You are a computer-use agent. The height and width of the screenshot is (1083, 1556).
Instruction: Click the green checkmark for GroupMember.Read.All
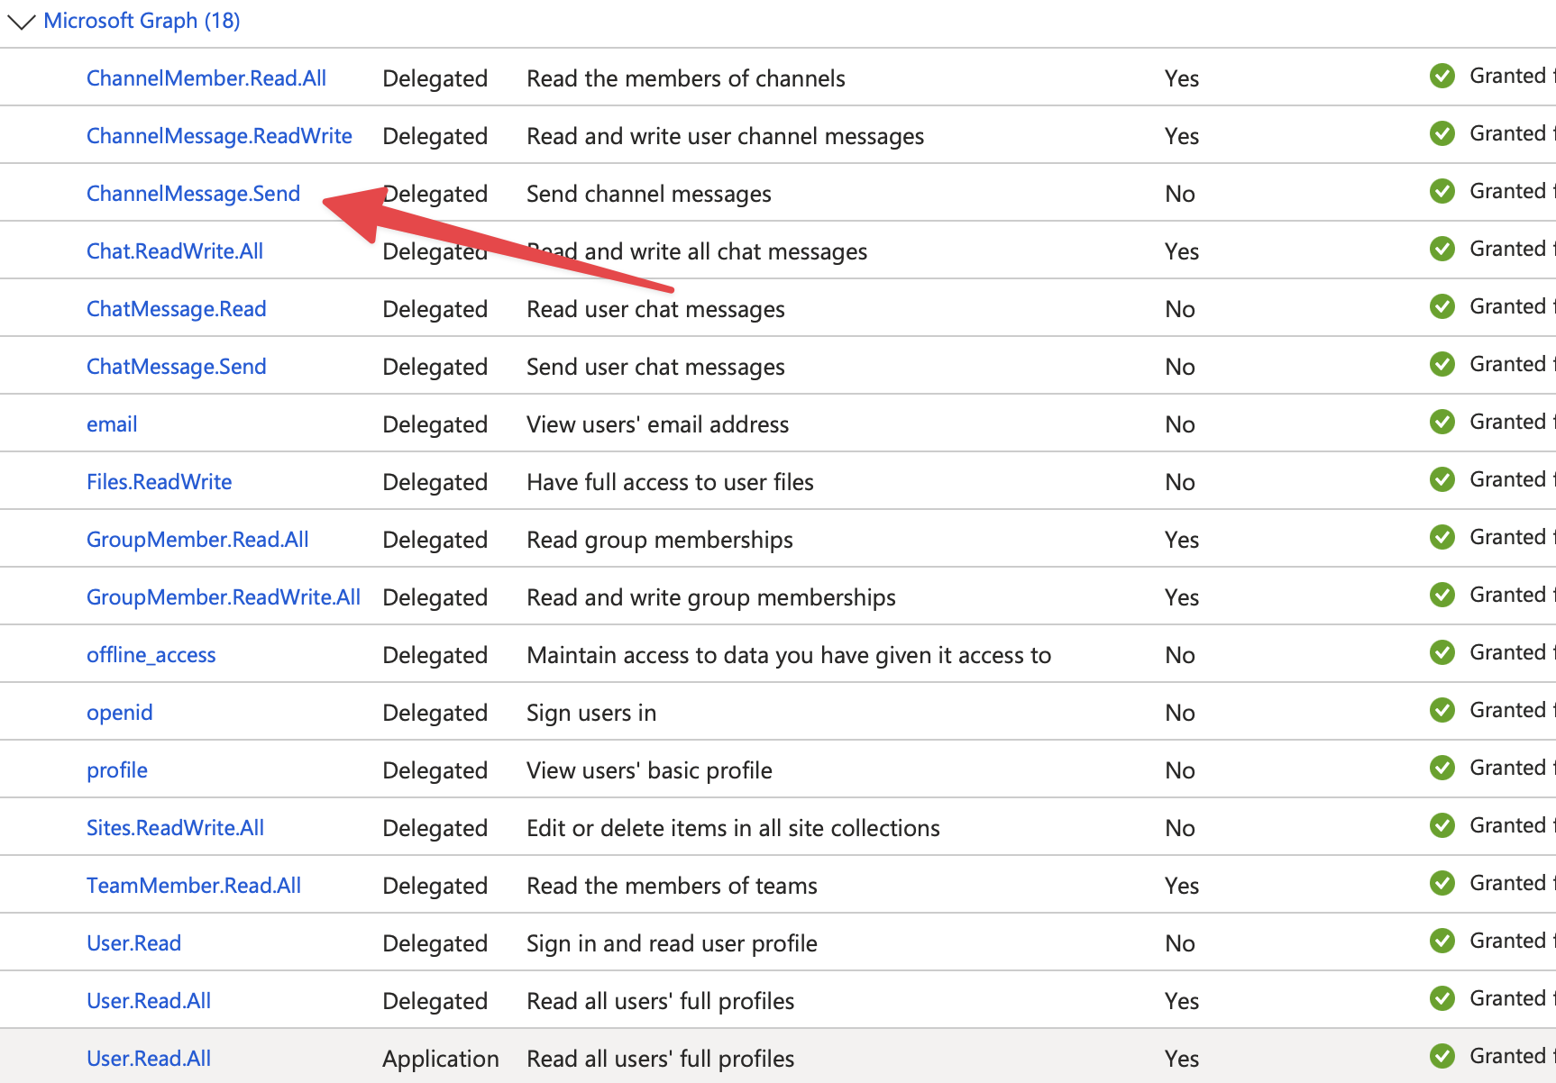tap(1442, 537)
